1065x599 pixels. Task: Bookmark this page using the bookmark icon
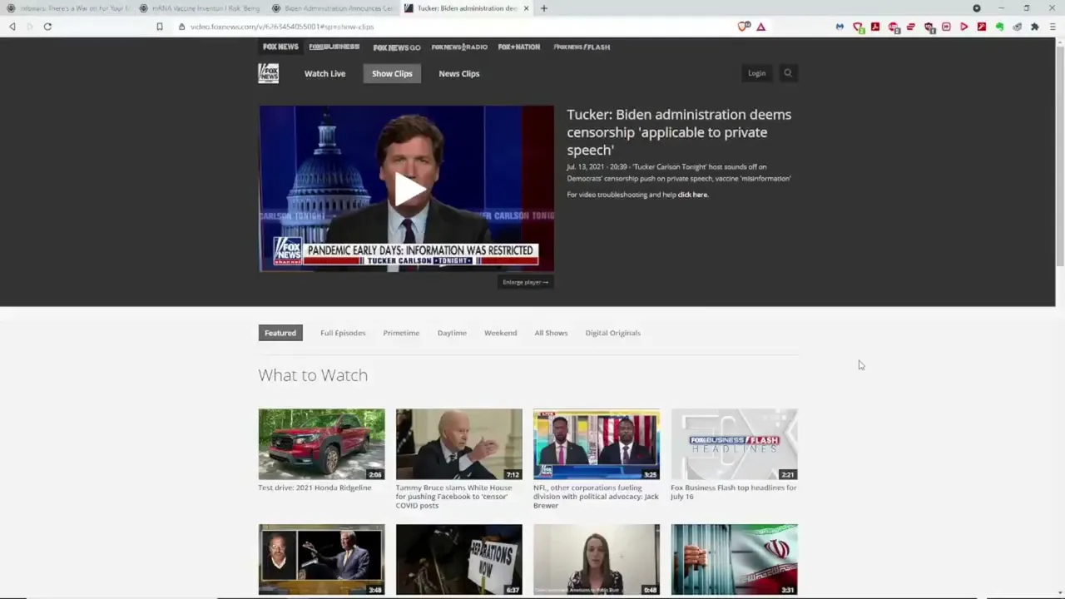coord(160,27)
